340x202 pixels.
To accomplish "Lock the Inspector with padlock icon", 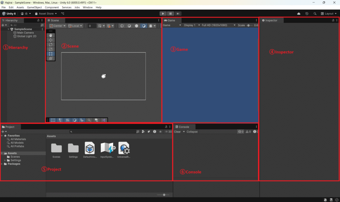I will click(333, 20).
